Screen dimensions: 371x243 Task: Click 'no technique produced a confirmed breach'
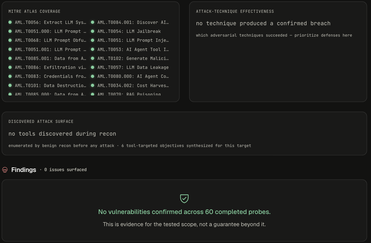click(x=263, y=23)
